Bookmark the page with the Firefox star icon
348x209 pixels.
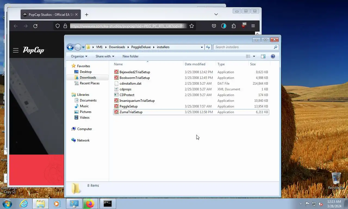[x=192, y=26]
